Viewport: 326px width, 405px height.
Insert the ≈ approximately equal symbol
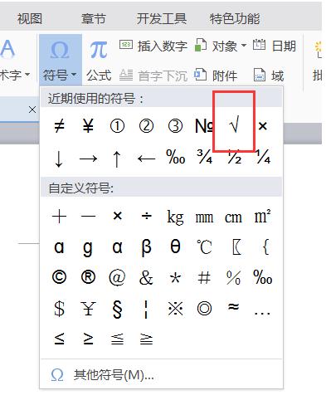click(x=233, y=306)
